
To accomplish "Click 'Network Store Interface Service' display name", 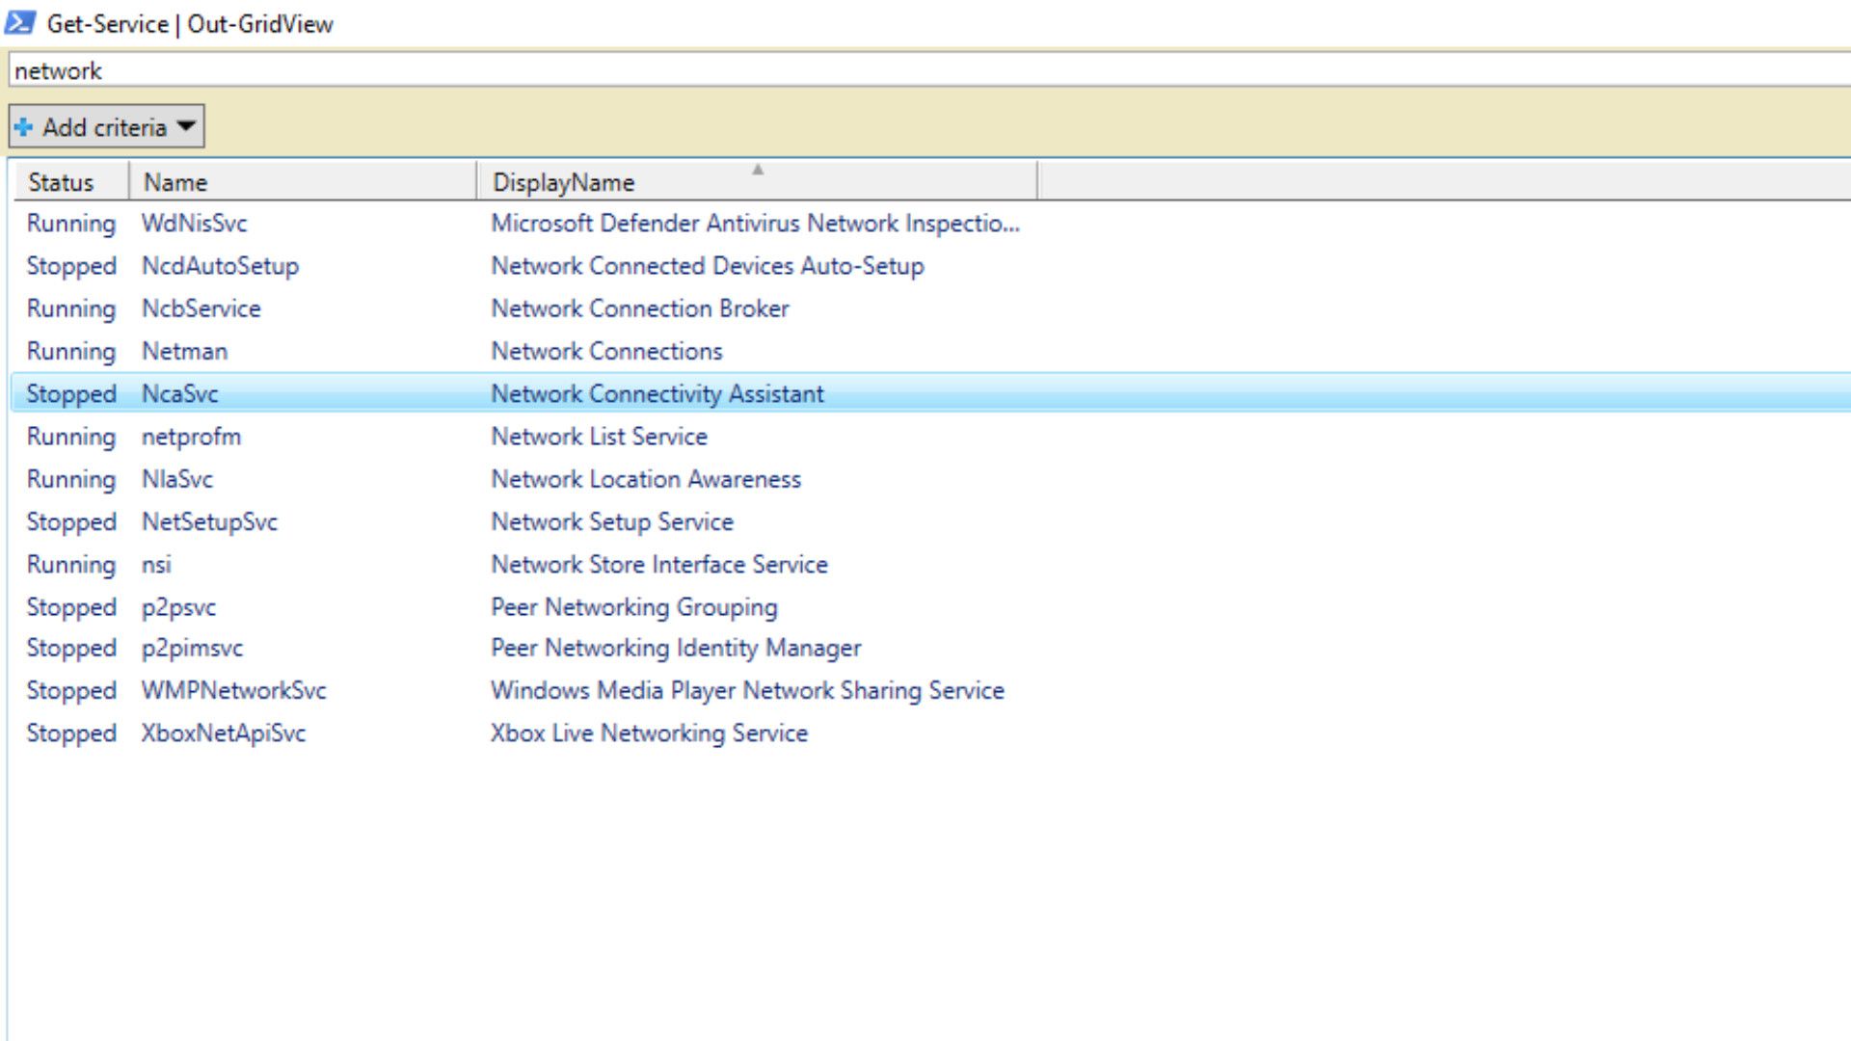I will click(x=659, y=564).
